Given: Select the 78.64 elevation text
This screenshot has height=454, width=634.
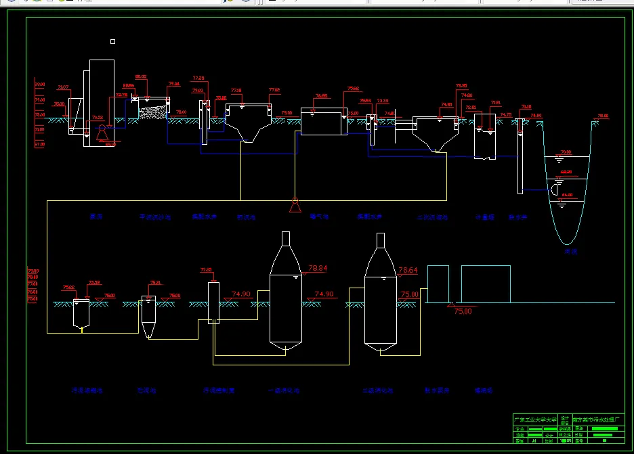Looking at the screenshot, I should click(408, 270).
